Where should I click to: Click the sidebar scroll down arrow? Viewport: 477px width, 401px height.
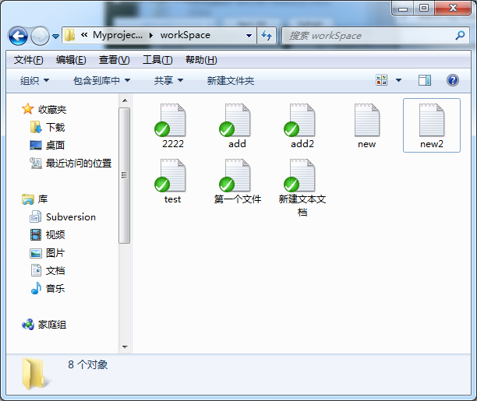(125, 347)
